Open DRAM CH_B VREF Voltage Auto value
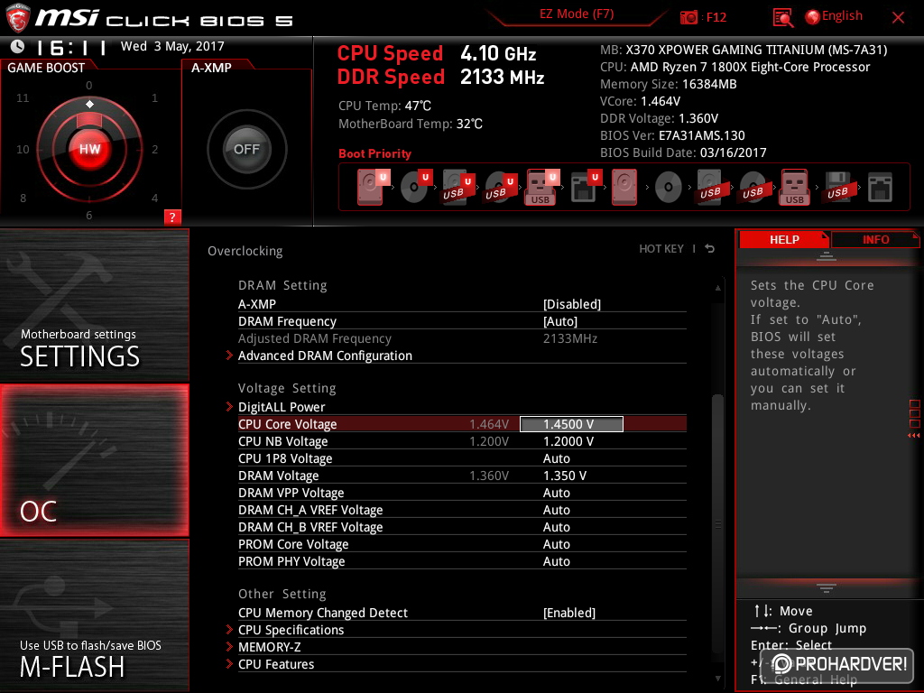Screen dimensions: 924x693 point(556,527)
